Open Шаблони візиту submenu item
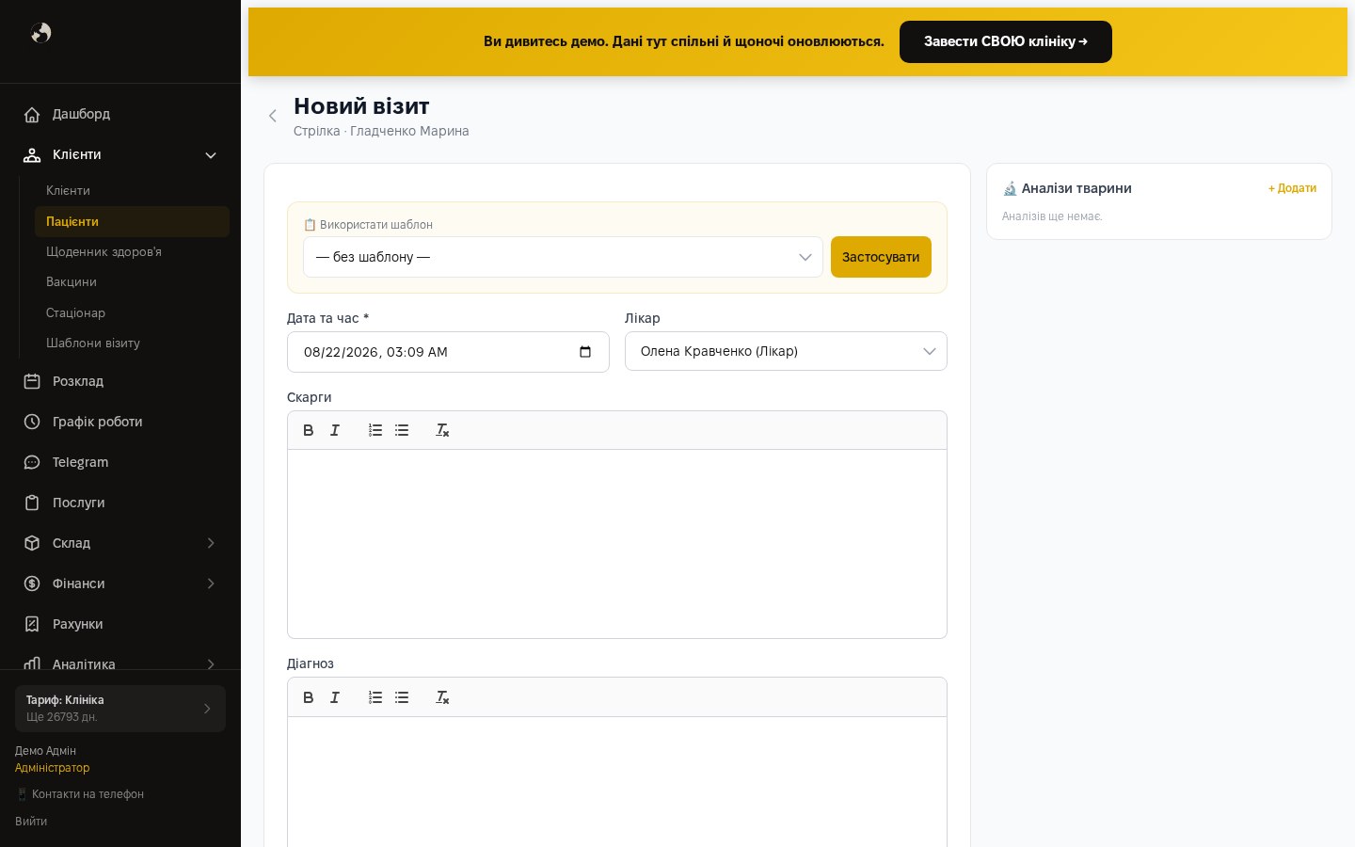1355x847 pixels. (x=132, y=343)
